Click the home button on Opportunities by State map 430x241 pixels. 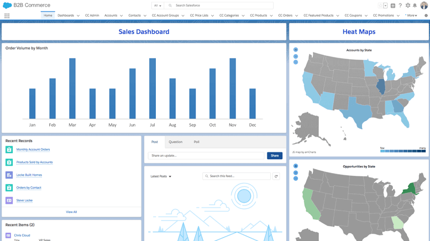pos(296,166)
